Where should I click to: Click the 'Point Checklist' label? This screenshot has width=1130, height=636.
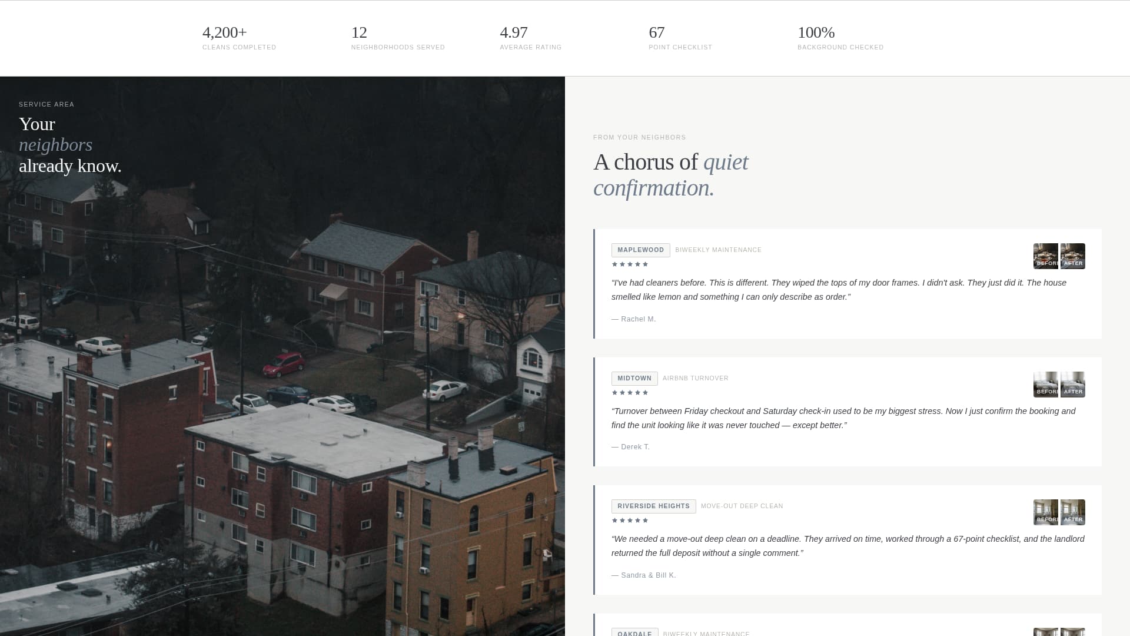click(680, 47)
